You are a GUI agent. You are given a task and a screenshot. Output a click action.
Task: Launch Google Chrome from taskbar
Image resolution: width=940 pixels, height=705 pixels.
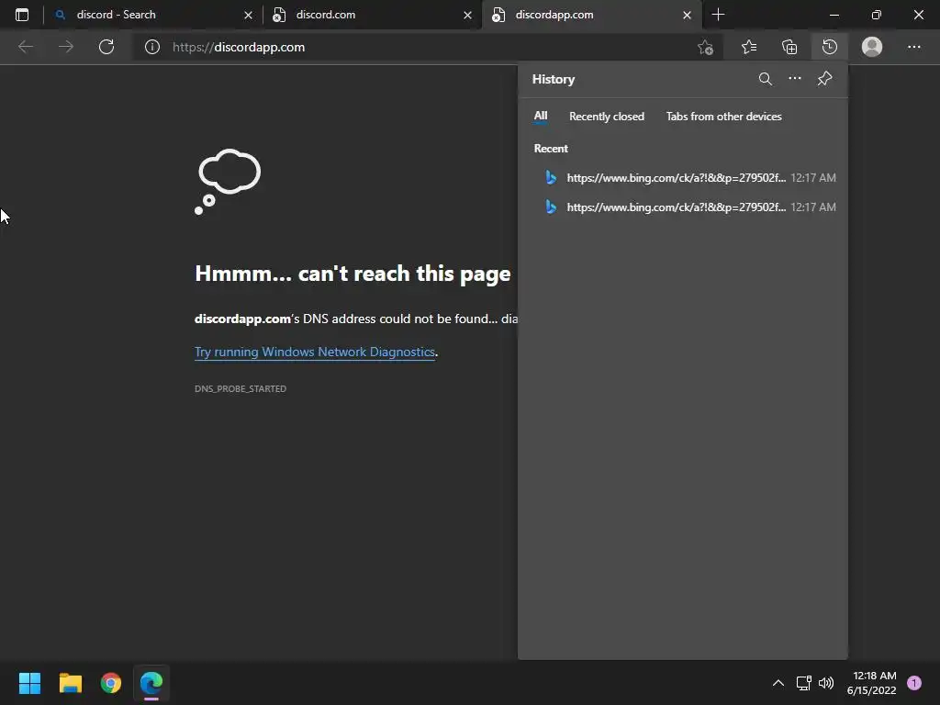click(111, 683)
